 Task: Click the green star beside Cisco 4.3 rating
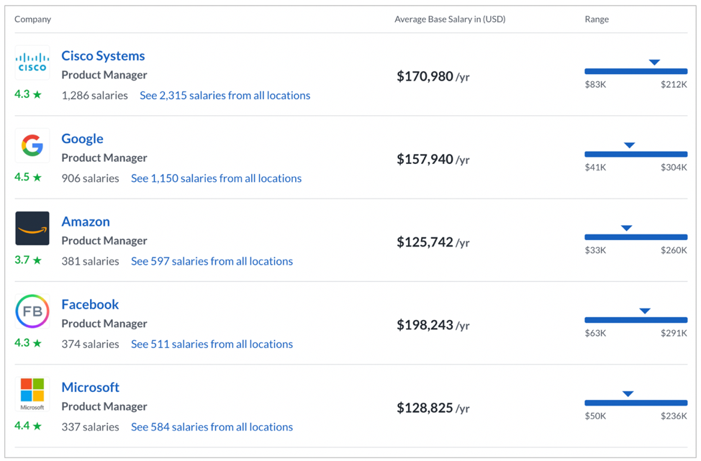[37, 94]
